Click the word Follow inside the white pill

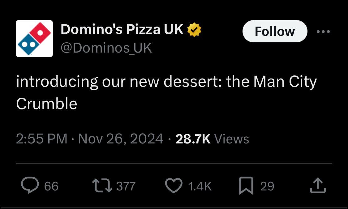pyautogui.click(x=275, y=31)
